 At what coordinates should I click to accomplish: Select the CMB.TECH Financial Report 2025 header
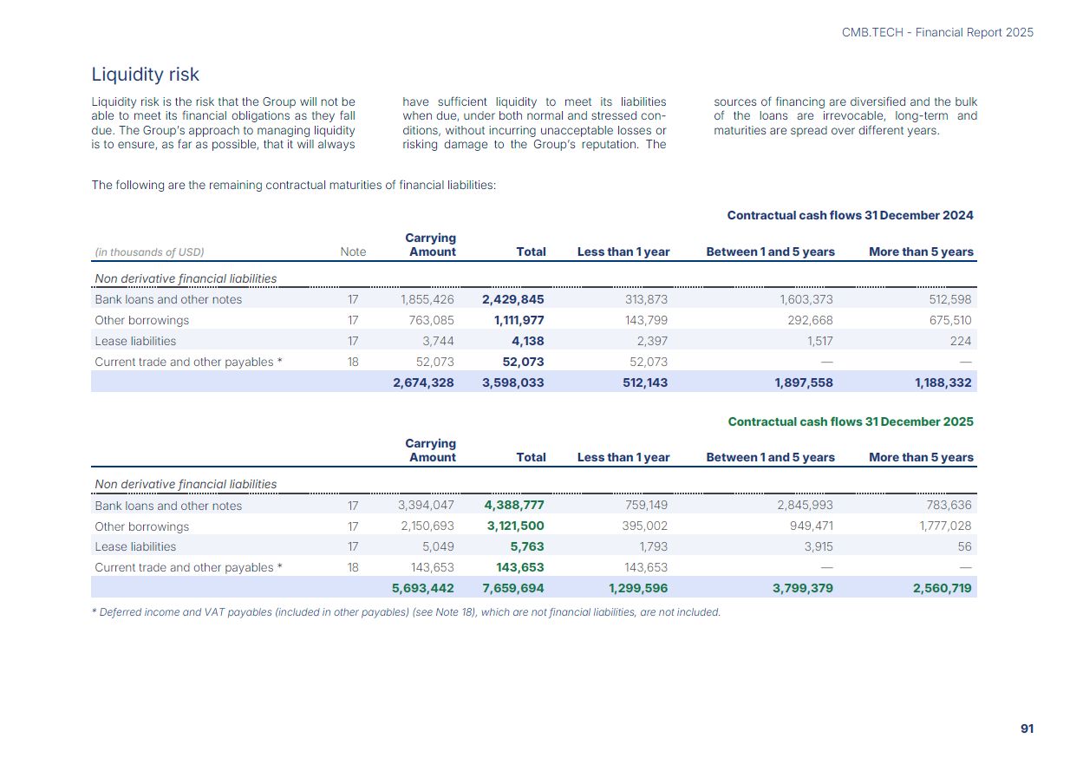pos(937,32)
